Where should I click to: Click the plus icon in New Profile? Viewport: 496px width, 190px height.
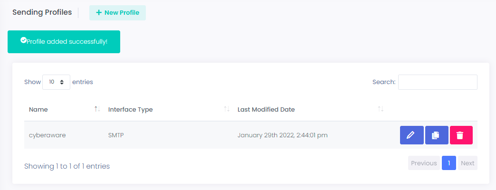pyautogui.click(x=99, y=13)
